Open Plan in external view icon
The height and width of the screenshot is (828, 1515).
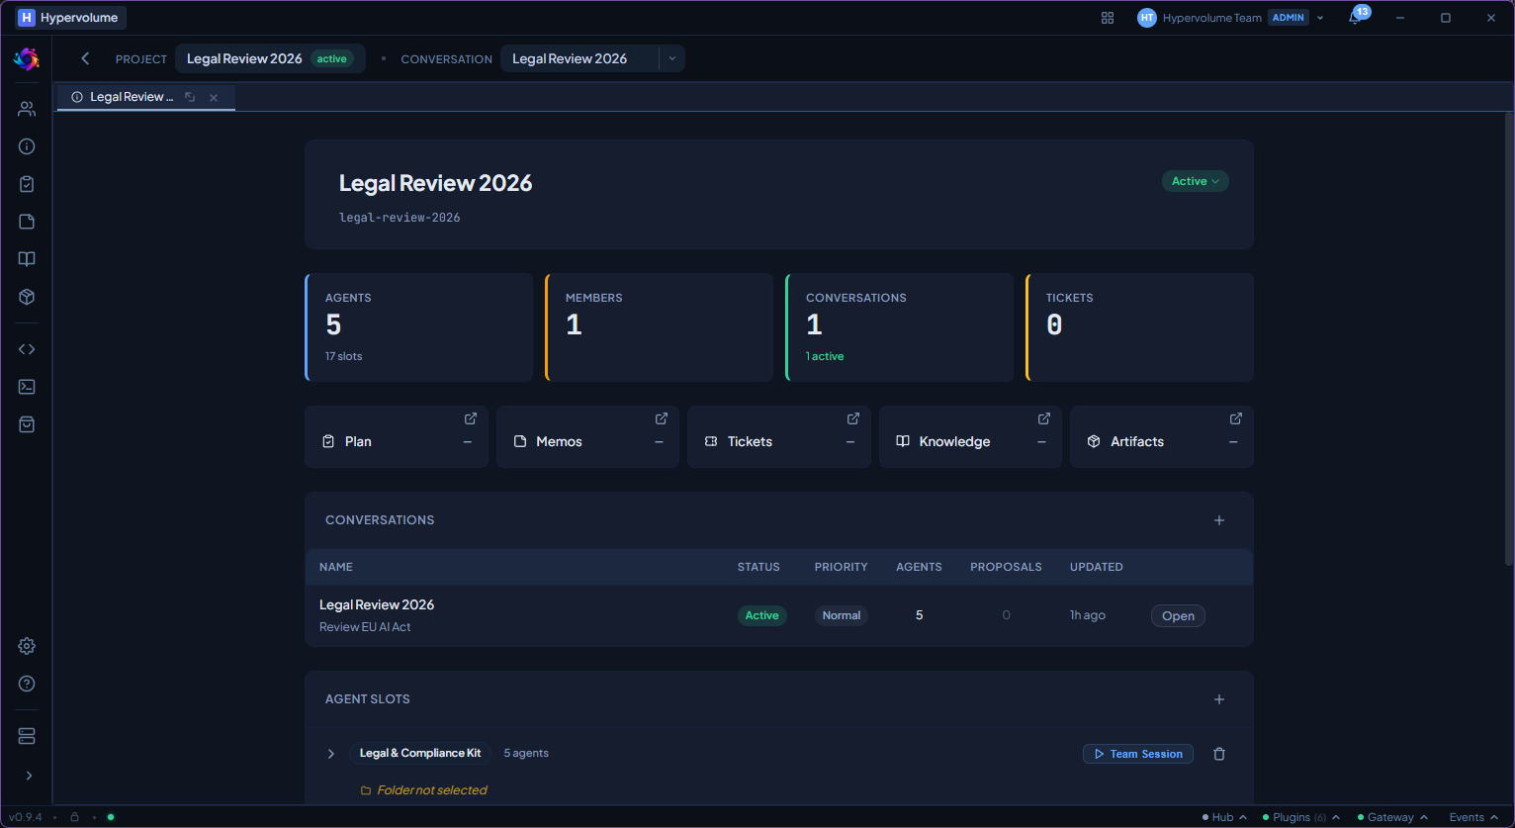[471, 418]
